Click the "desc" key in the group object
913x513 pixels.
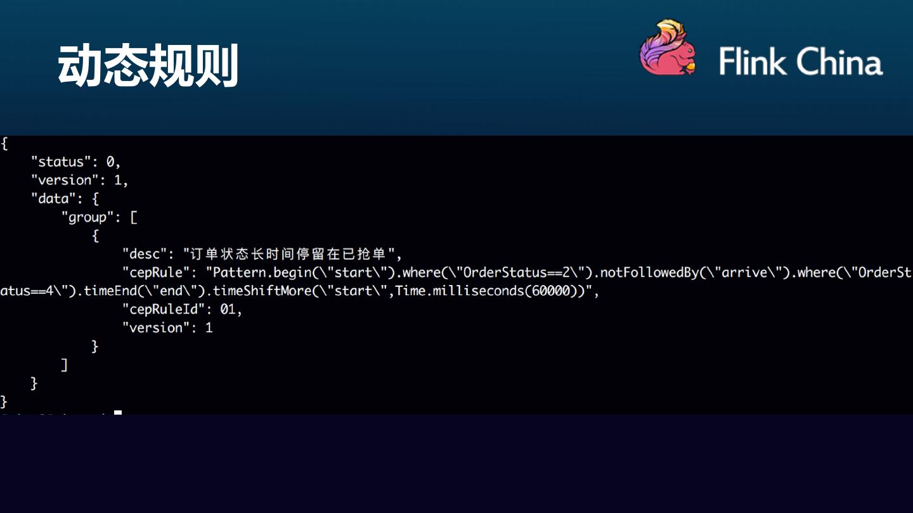(x=145, y=255)
